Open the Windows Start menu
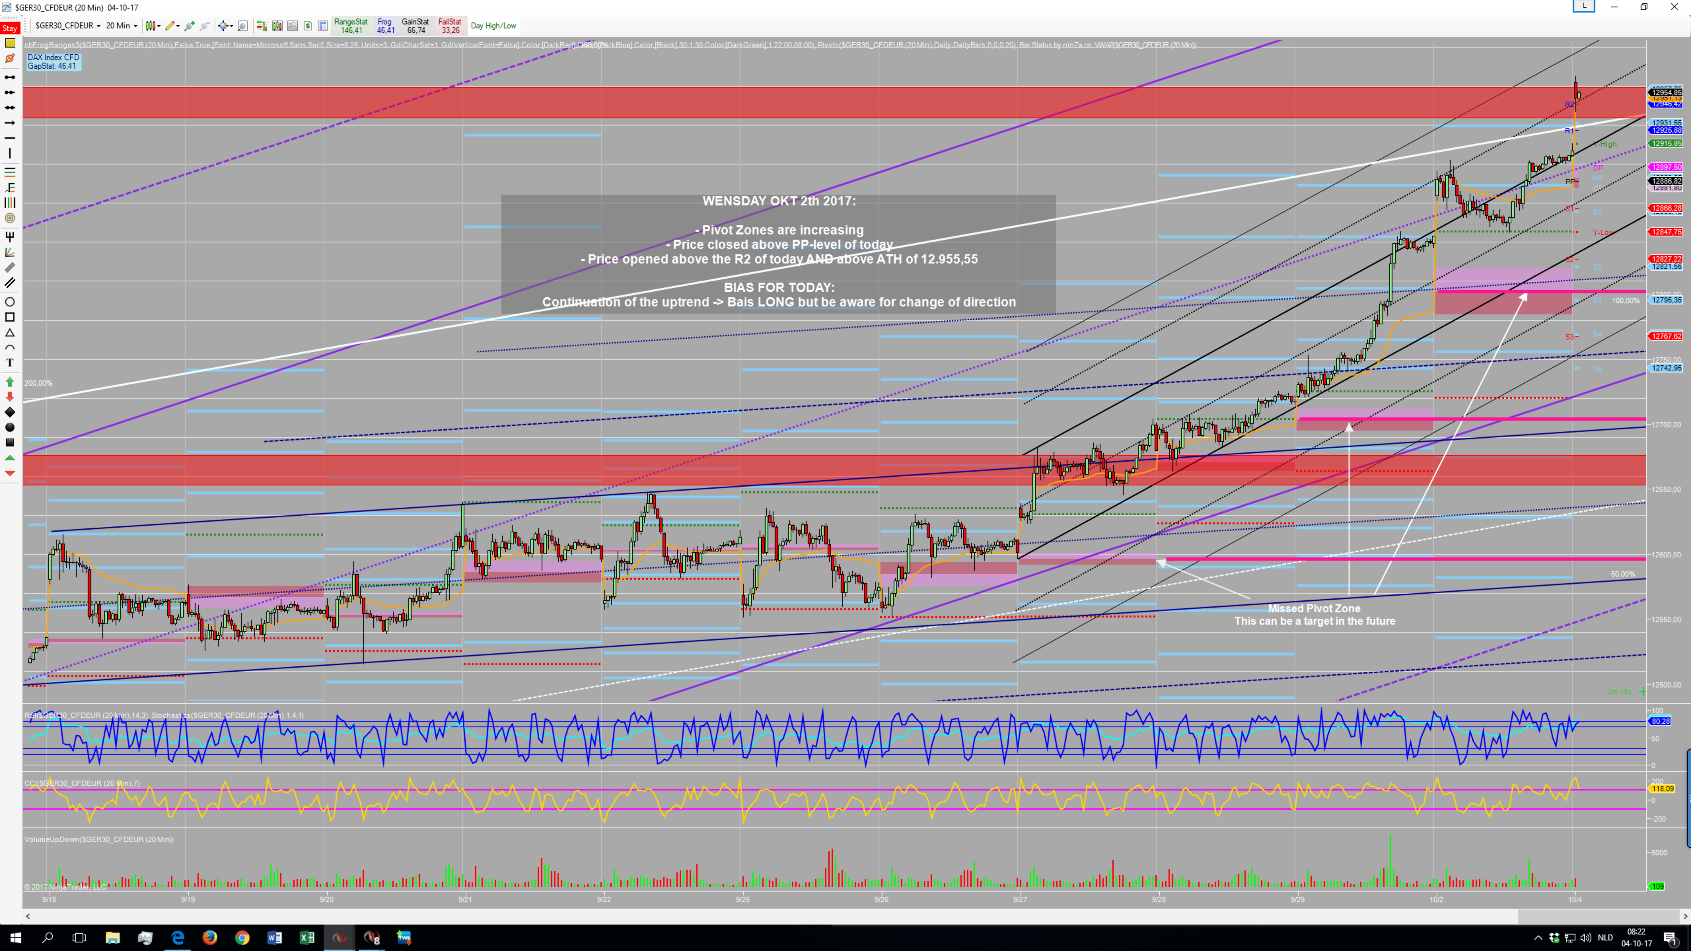 [16, 938]
